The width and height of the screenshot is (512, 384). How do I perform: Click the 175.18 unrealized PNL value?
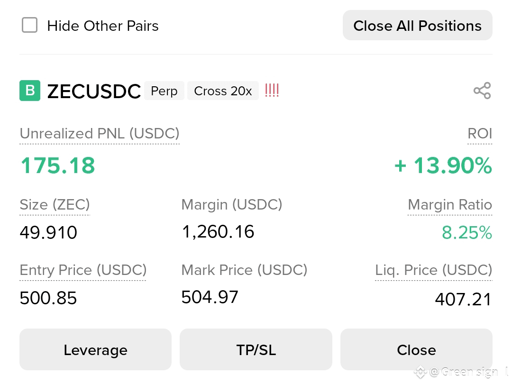click(58, 165)
